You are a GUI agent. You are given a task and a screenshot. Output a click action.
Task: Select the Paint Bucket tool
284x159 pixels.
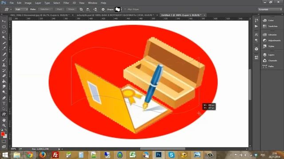coord(4,81)
